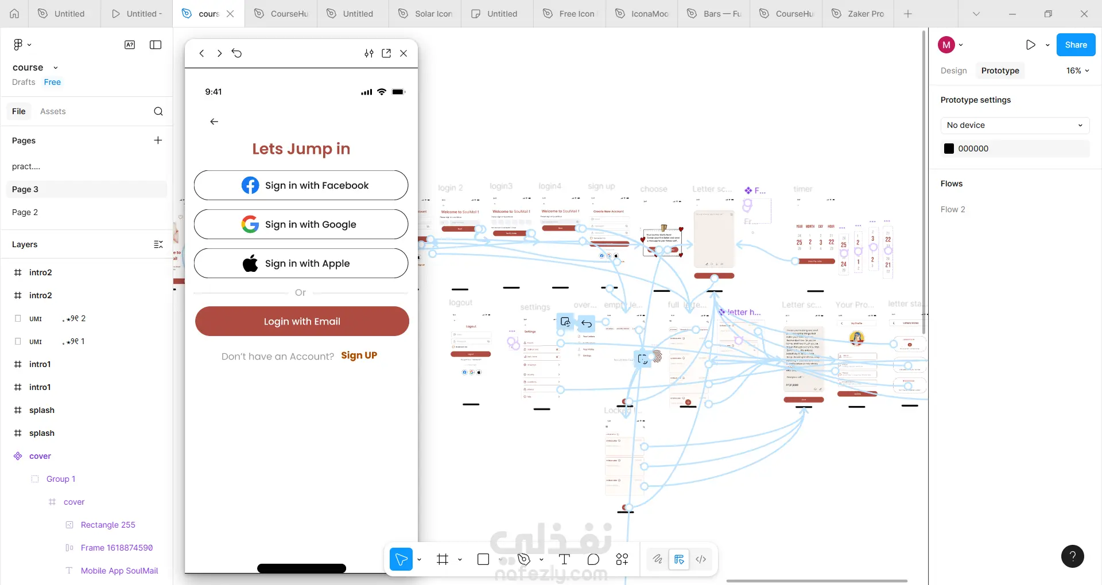1102x585 pixels.
Task: Open the tab list chevron
Action: (976, 14)
